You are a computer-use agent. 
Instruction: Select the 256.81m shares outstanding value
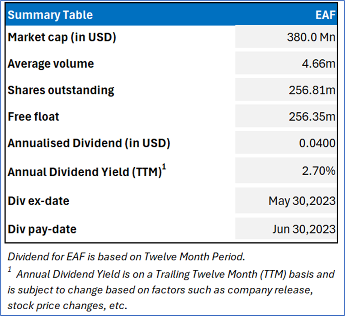tap(312, 90)
